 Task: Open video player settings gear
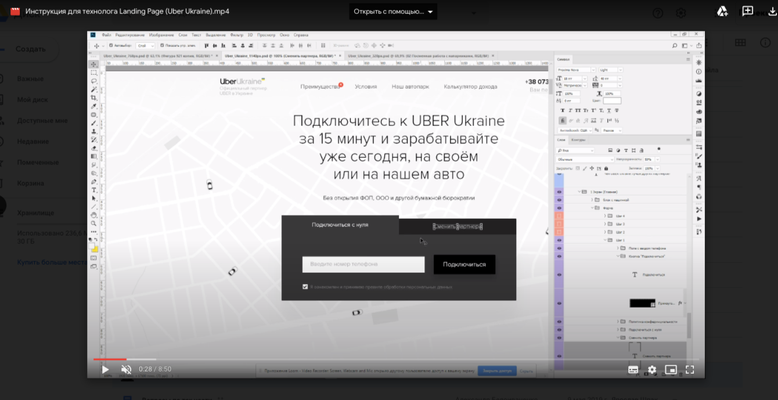tap(652, 369)
